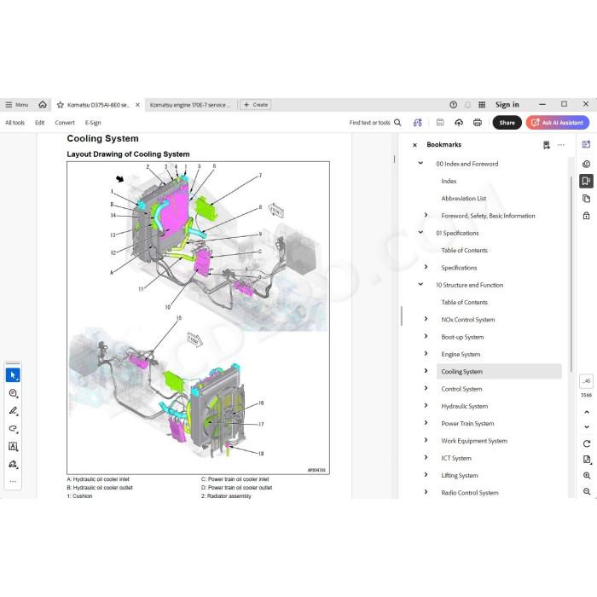This screenshot has width=597, height=597.
Task: Select the Lifting System bookmark
Action: tap(460, 475)
